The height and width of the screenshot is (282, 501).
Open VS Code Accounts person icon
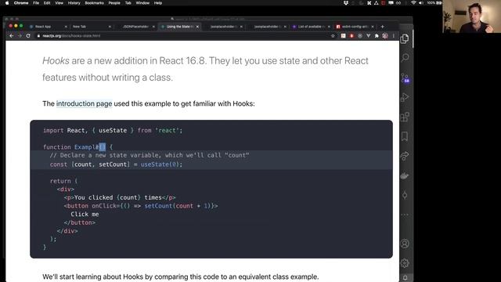point(405,244)
